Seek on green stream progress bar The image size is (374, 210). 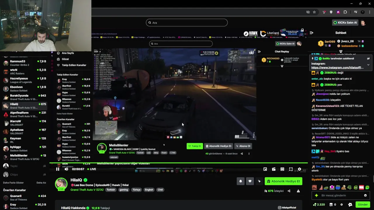coord(179,163)
